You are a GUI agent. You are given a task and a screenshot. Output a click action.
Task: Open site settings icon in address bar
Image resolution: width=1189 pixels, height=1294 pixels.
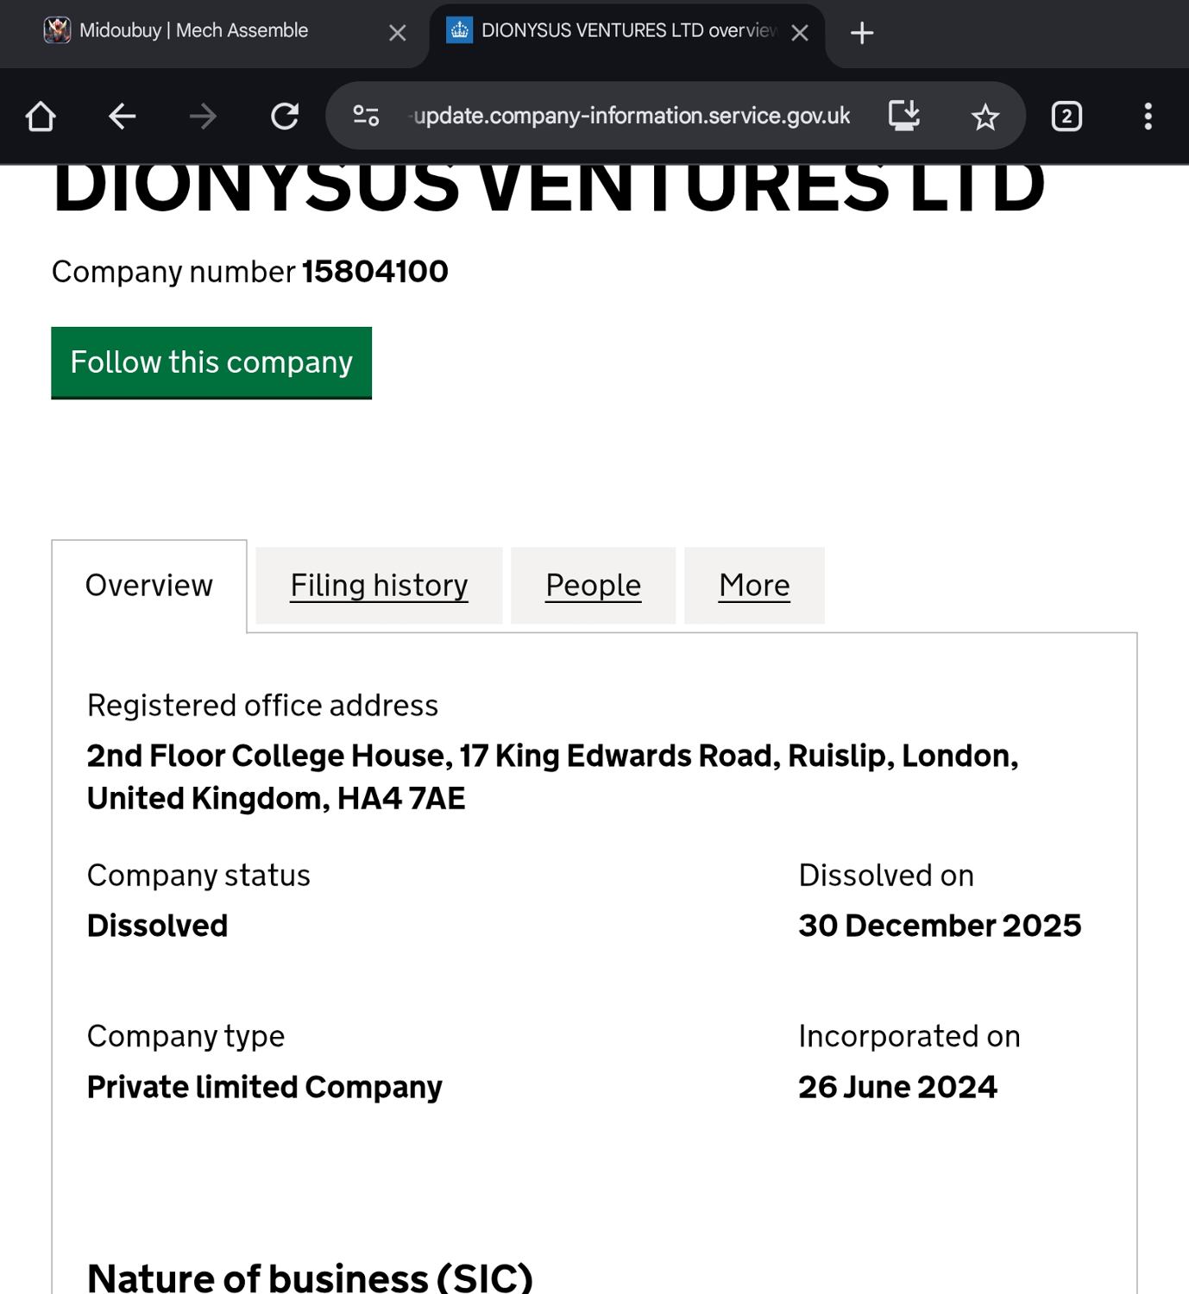coord(366,116)
